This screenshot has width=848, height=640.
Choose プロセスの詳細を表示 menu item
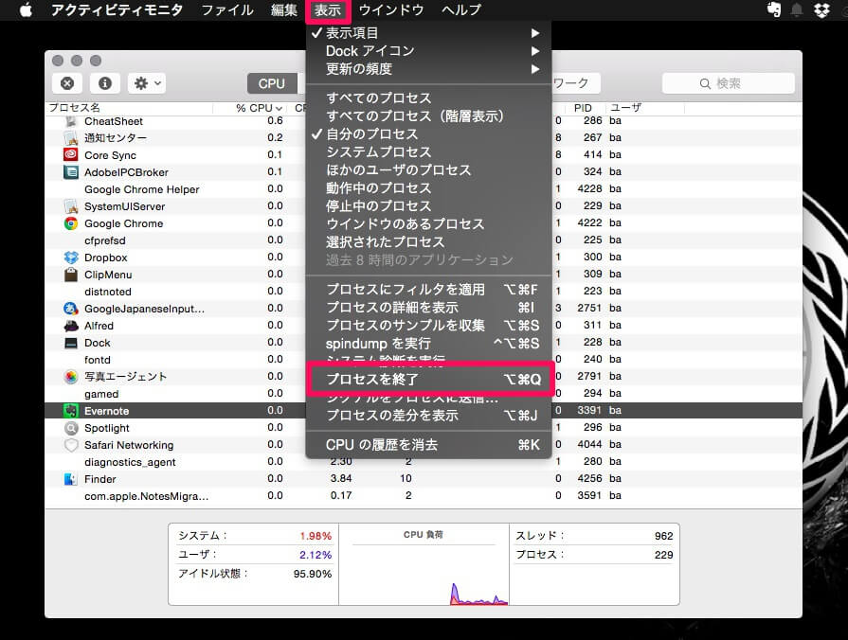tap(428, 307)
